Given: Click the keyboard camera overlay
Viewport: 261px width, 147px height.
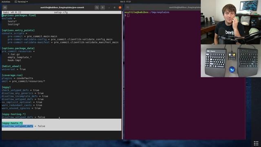Looking at the screenshot, I should [x=231, y=61].
